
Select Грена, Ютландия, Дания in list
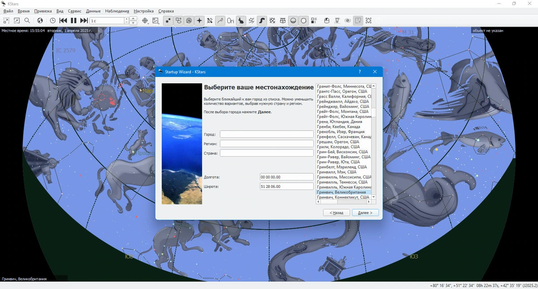(344, 121)
